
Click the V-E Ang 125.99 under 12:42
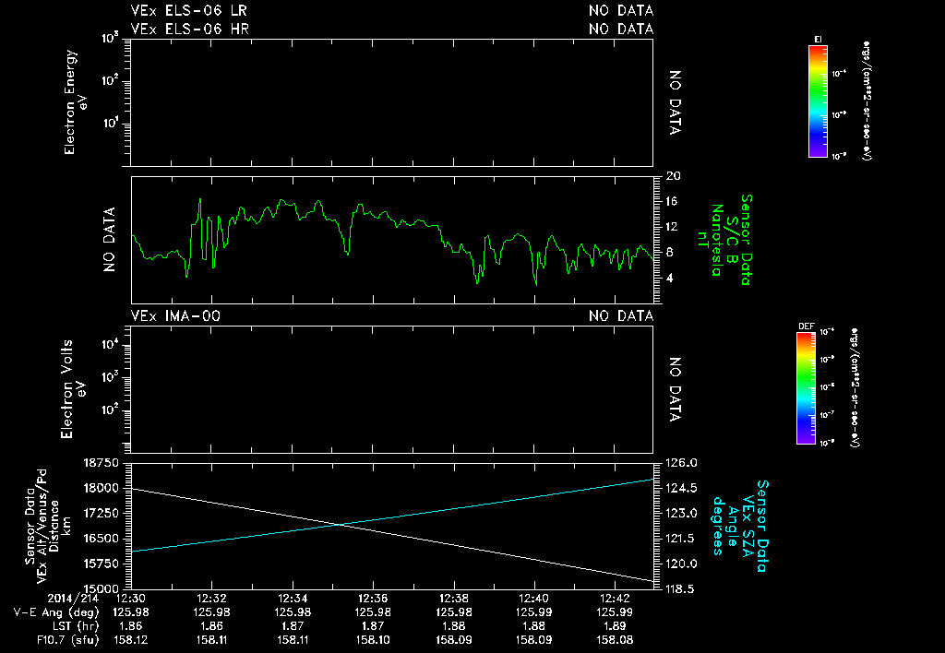(615, 612)
